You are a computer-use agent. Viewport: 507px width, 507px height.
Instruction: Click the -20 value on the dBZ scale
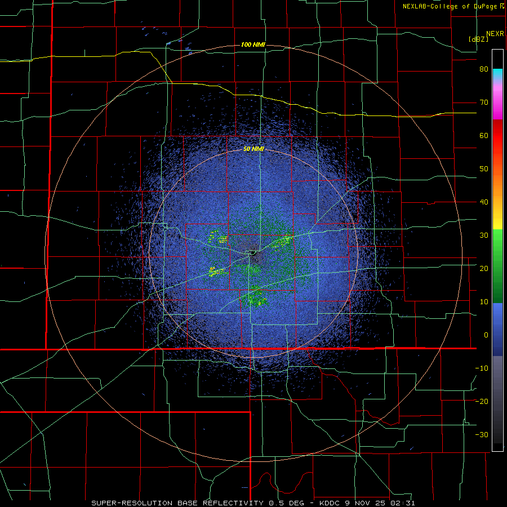[482, 401]
